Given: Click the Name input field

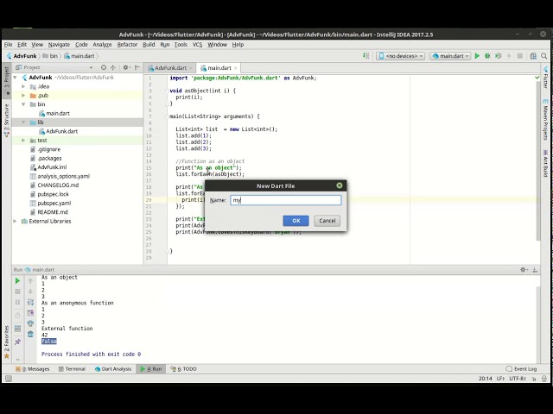Looking at the screenshot, I should point(286,200).
